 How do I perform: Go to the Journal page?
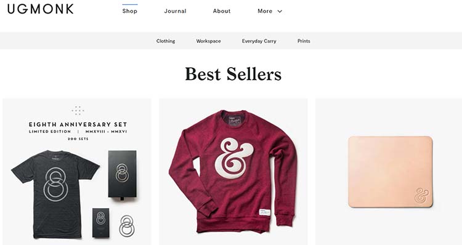175,11
